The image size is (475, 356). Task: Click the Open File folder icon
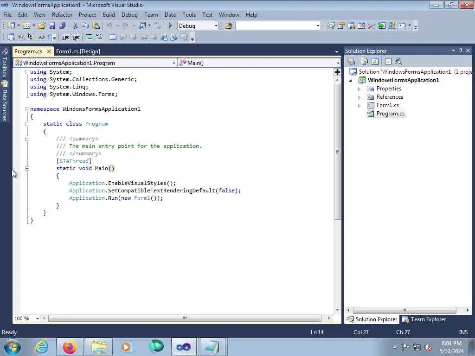pyautogui.click(x=41, y=26)
